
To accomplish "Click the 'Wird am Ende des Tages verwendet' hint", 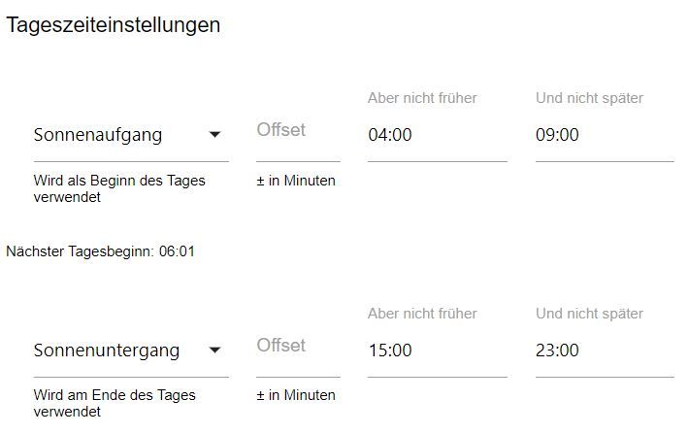I will click(x=115, y=404).
